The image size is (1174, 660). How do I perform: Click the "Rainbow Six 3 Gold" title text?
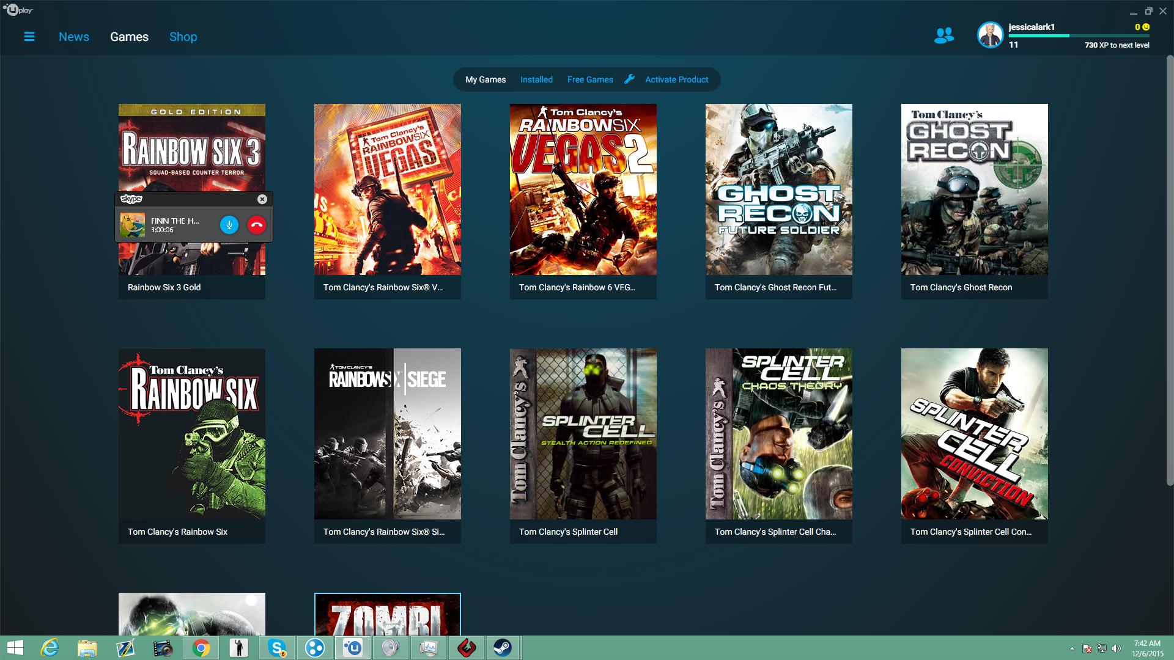point(164,287)
